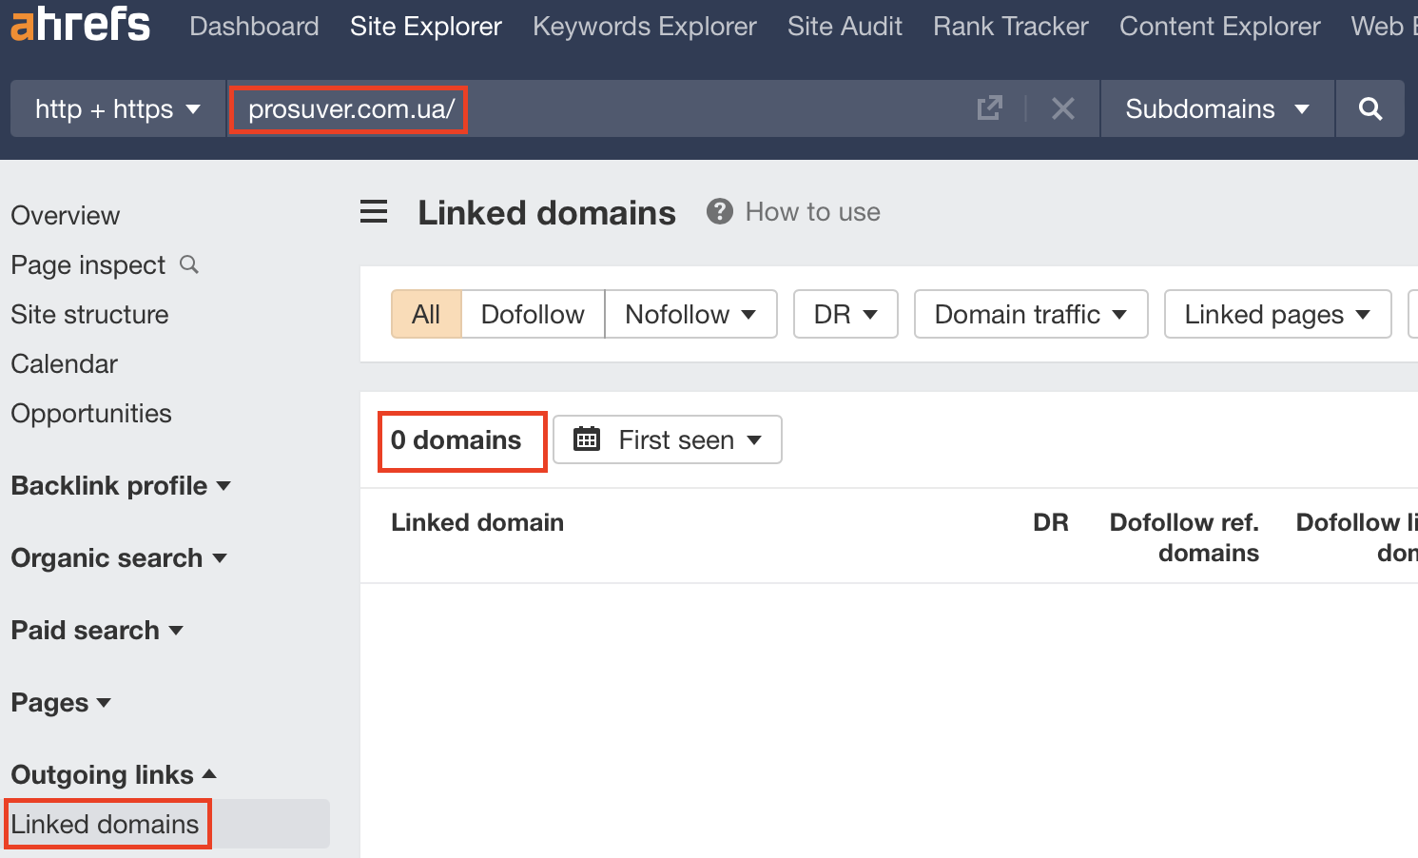This screenshot has width=1418, height=858.
Task: Open the Domain traffic filter
Action: pos(1030,314)
